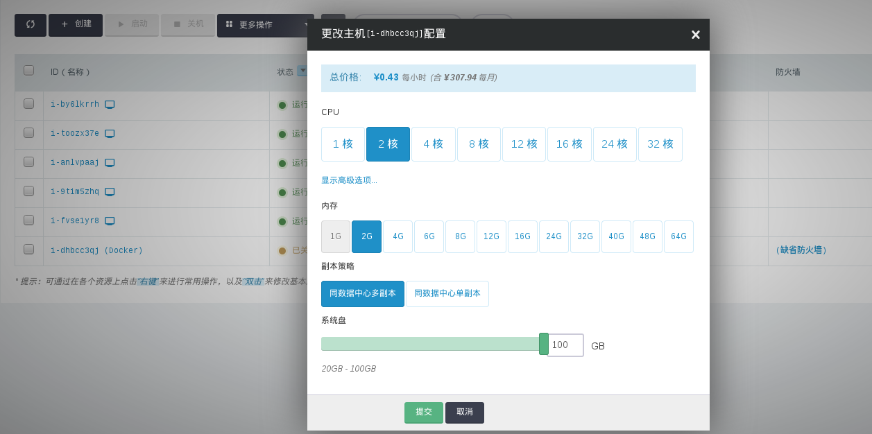Choose 8G memory option
Image resolution: width=872 pixels, height=434 pixels.
tap(460, 236)
